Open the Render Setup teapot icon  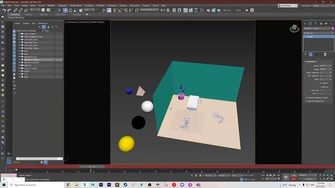[x=208, y=10]
